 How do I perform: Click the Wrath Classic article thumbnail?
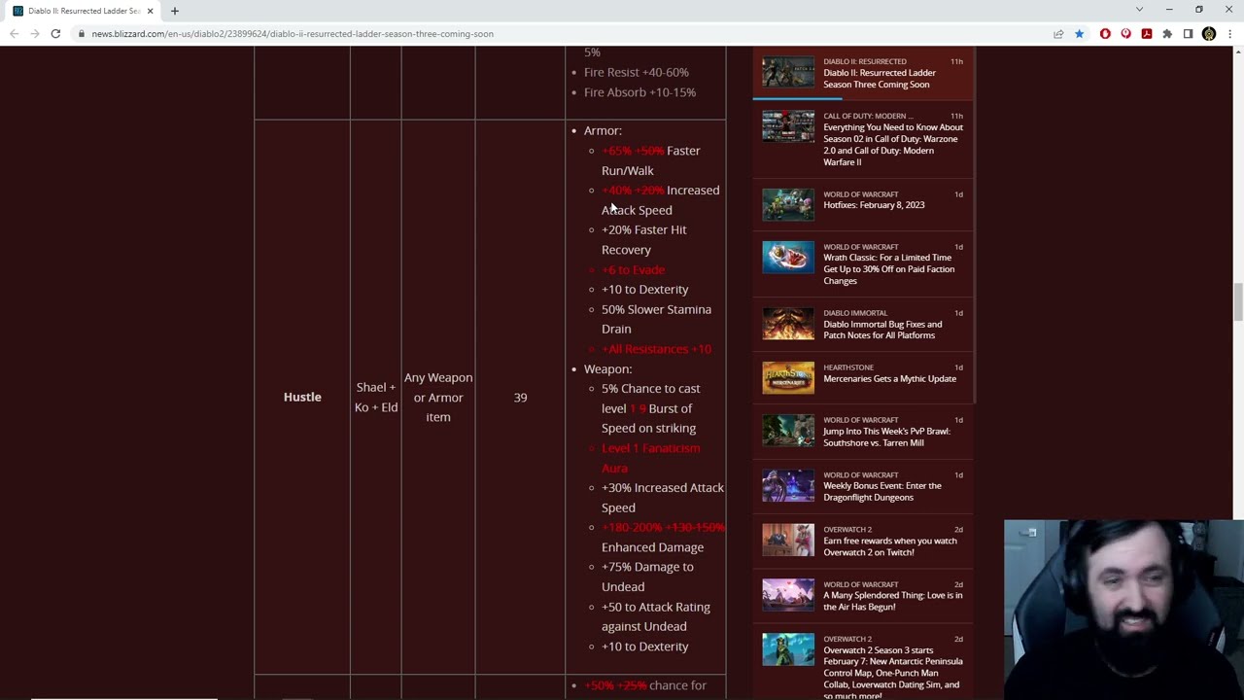pos(788,258)
